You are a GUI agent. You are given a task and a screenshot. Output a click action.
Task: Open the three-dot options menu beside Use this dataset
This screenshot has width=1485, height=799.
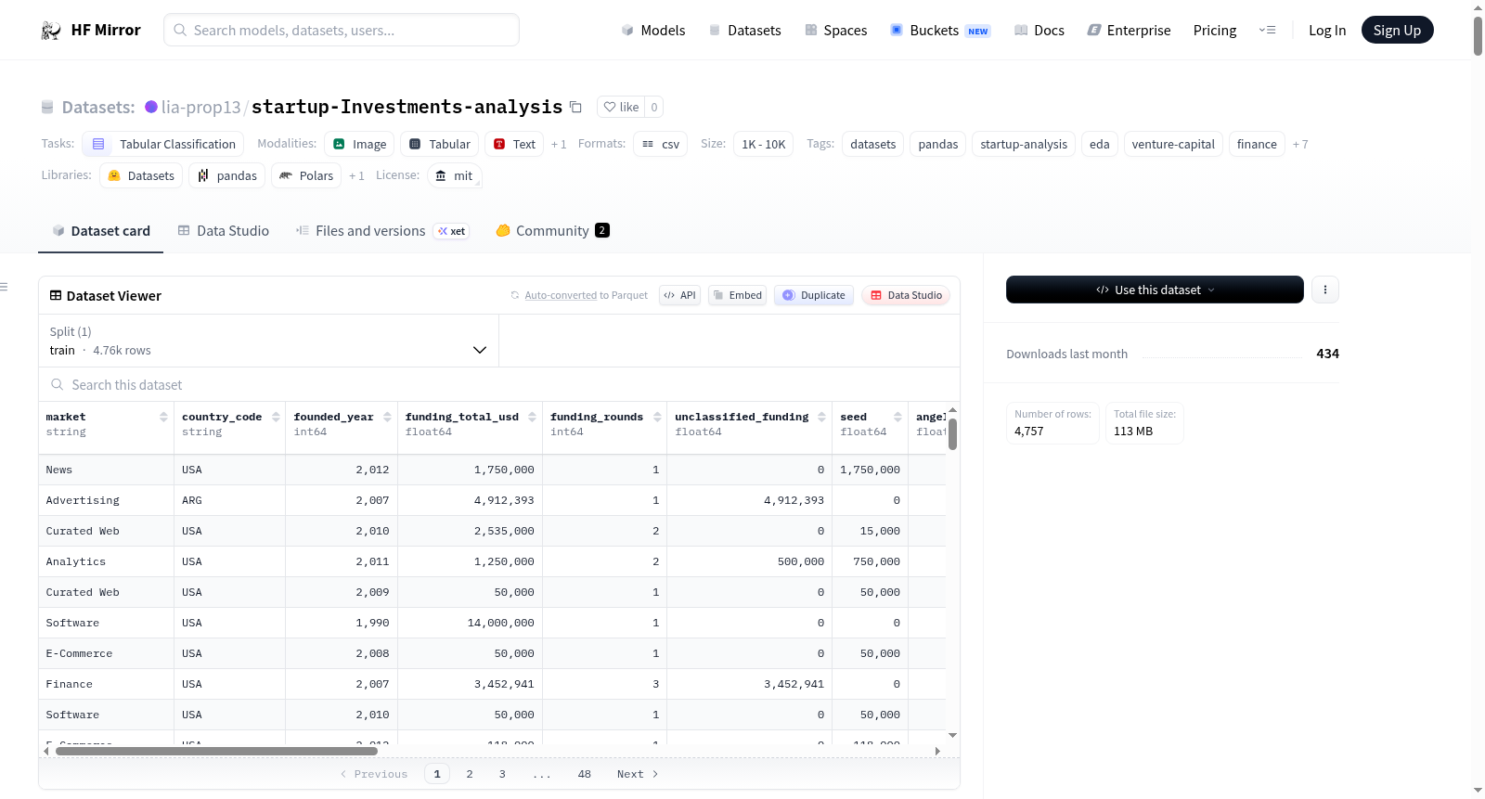[1324, 290]
